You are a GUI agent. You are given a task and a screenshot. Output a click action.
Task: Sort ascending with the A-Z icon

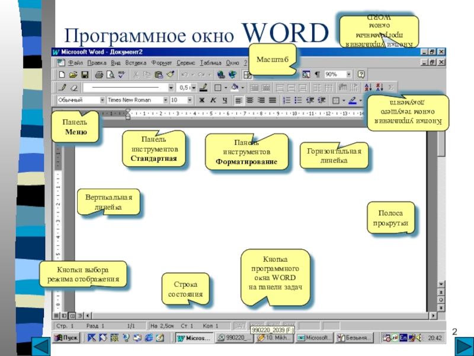368,87
